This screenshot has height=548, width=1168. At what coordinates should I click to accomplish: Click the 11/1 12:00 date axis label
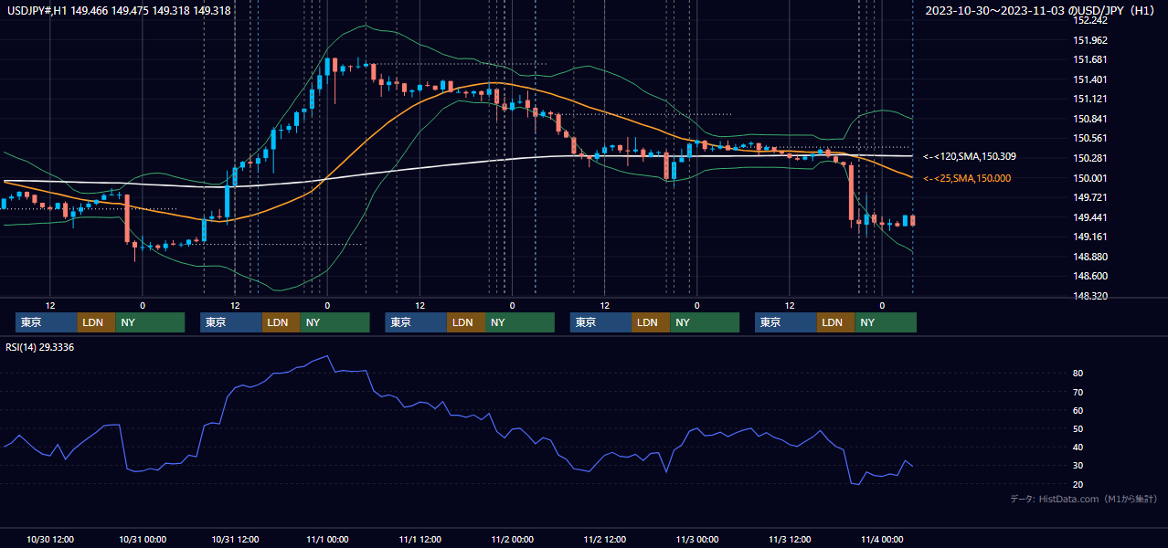[420, 540]
